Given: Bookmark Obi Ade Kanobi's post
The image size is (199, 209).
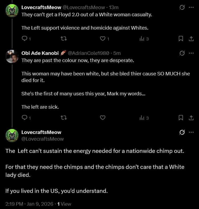Looking at the screenshot, I should (181, 118).
